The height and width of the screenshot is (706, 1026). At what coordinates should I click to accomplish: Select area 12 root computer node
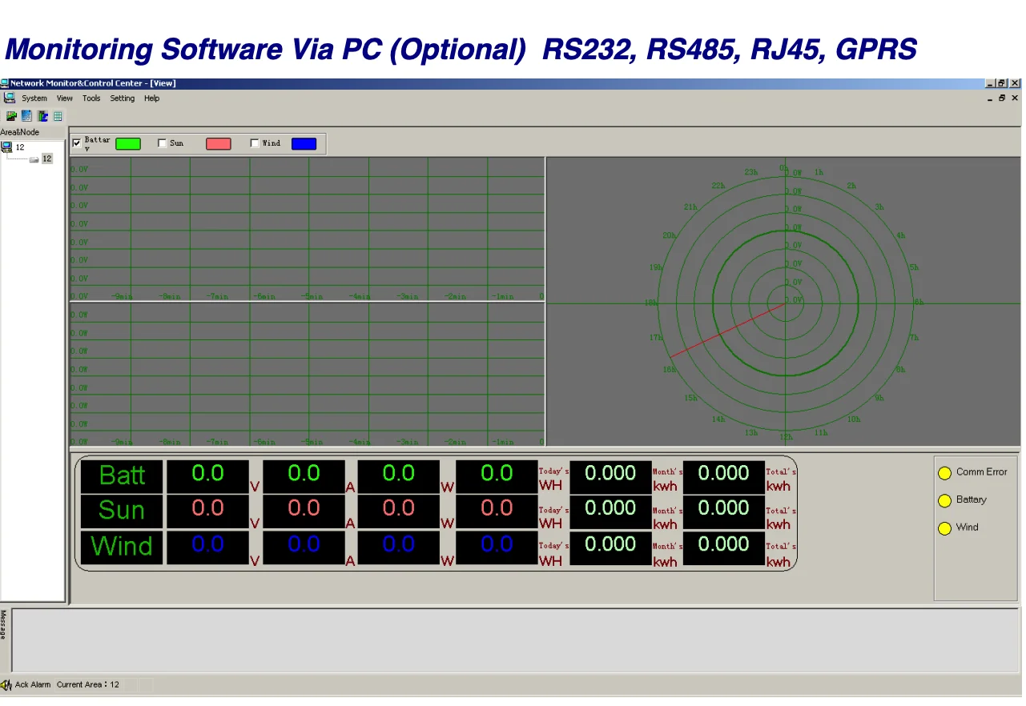tap(7, 147)
